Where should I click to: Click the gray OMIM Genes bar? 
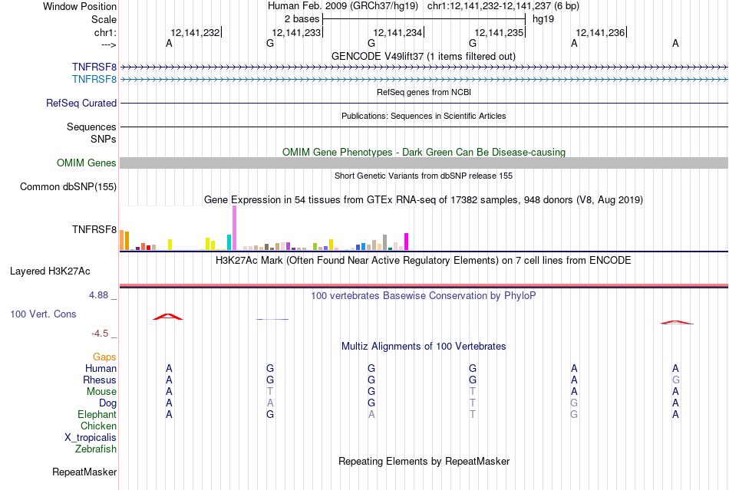point(424,163)
